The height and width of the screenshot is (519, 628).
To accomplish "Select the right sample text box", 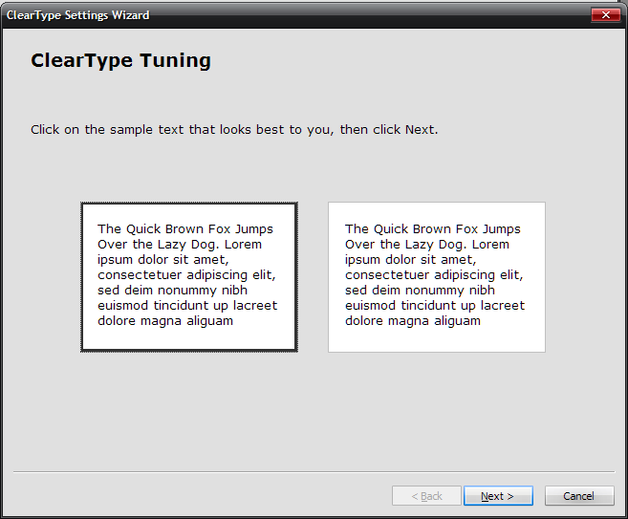I will [x=437, y=277].
